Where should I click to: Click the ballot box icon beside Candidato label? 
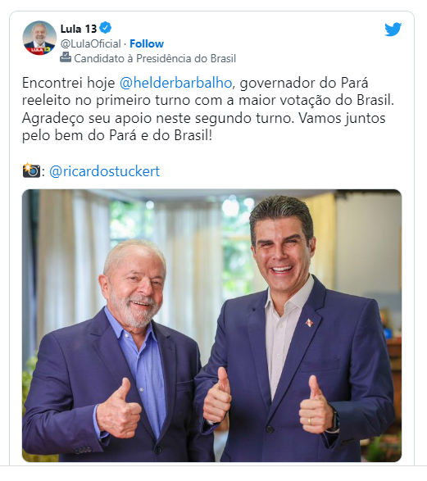pos(66,57)
